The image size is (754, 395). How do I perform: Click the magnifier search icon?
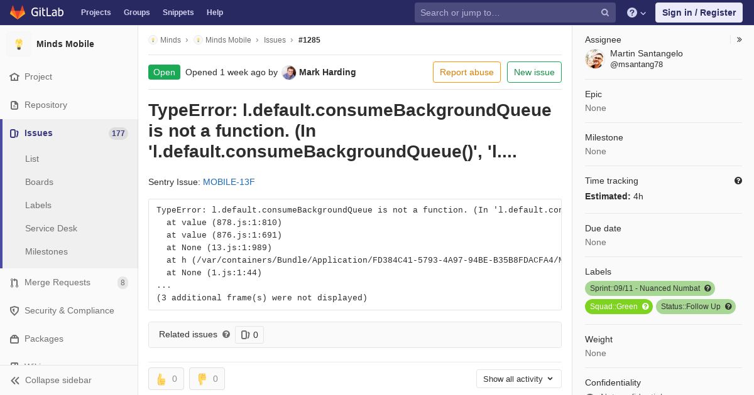(605, 13)
